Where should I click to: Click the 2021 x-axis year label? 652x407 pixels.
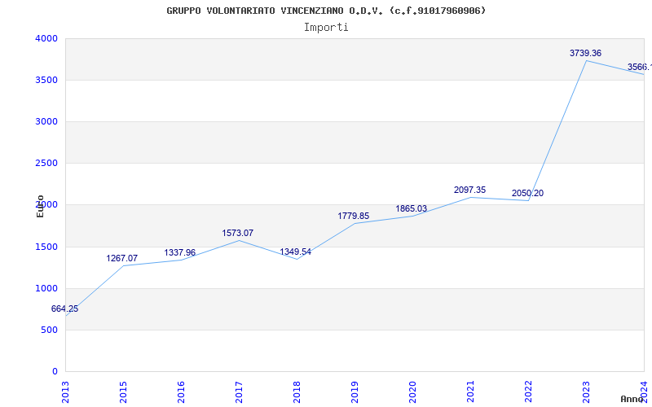pos(470,392)
